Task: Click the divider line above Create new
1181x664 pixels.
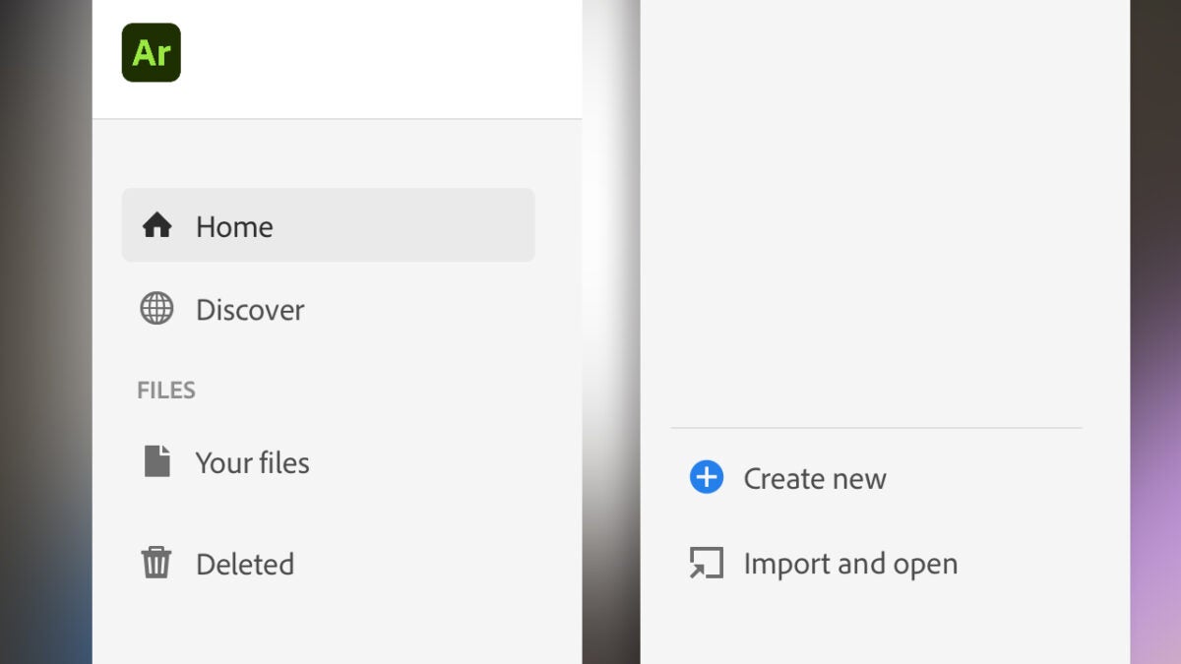Action: tap(876, 428)
